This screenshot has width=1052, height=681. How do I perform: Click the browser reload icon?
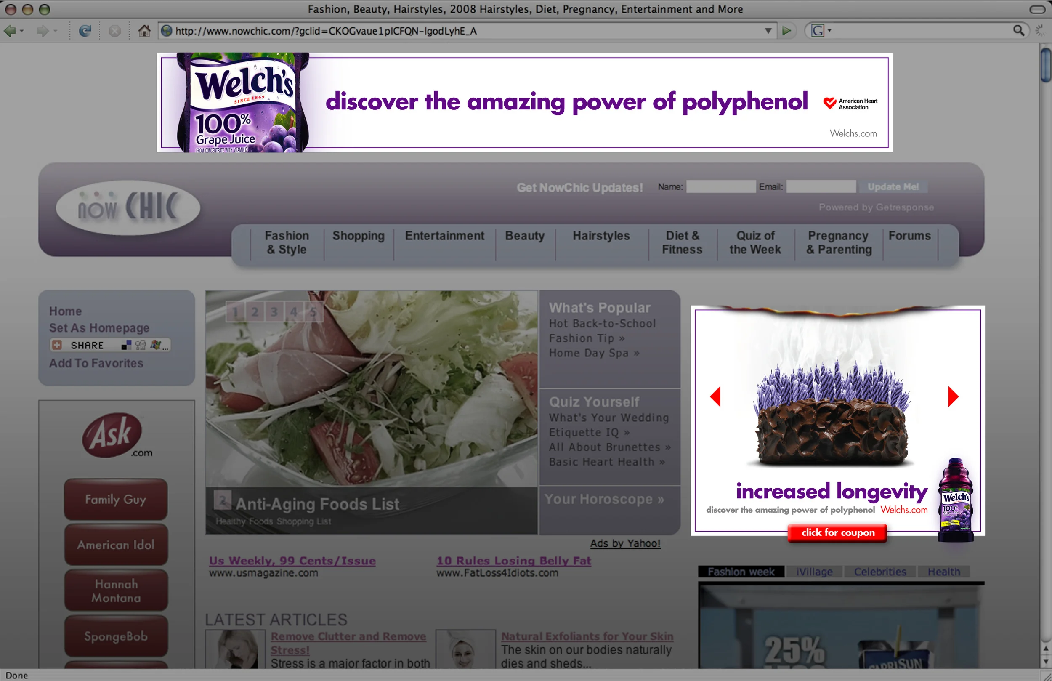[85, 31]
